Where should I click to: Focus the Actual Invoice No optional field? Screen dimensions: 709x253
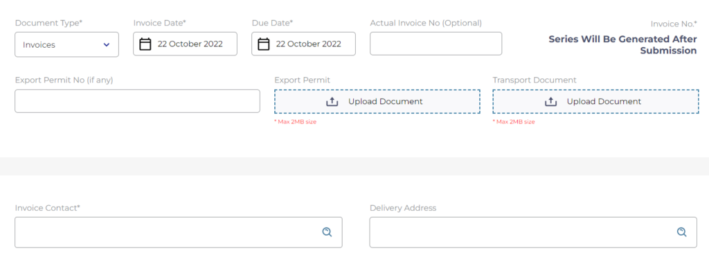pyautogui.click(x=436, y=44)
